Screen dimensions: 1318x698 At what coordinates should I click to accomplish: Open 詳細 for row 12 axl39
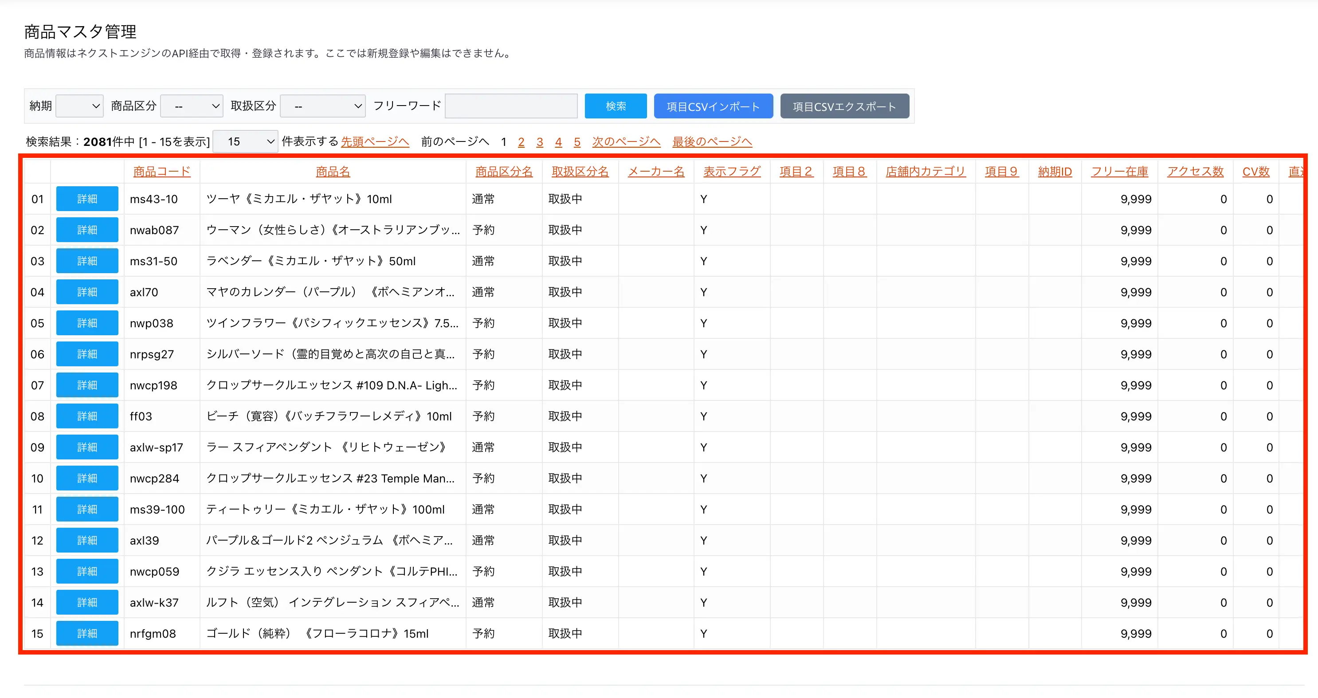click(x=87, y=541)
